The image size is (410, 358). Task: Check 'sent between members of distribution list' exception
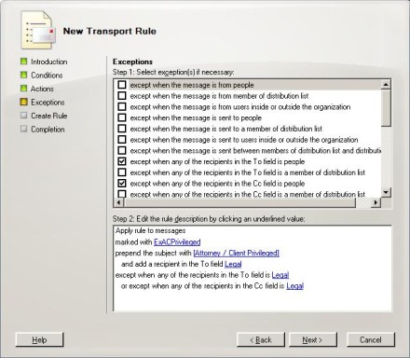122,150
